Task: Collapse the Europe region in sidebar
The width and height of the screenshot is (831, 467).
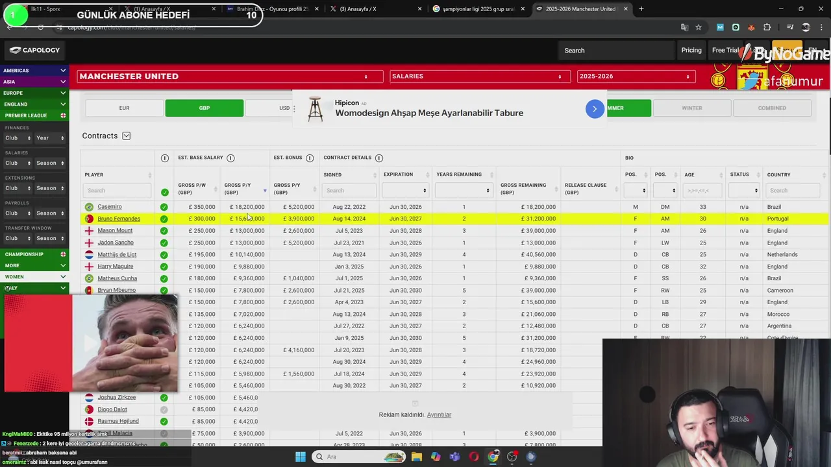Action: coord(34,93)
